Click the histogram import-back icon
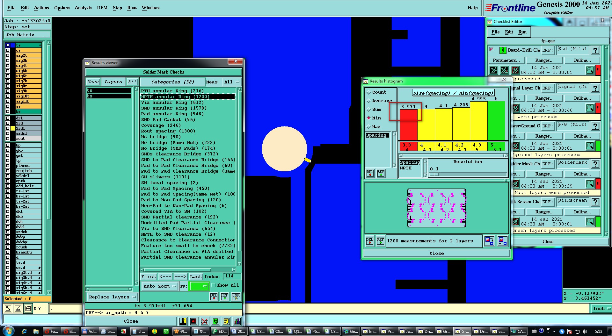612x336 pixels. tap(502, 241)
